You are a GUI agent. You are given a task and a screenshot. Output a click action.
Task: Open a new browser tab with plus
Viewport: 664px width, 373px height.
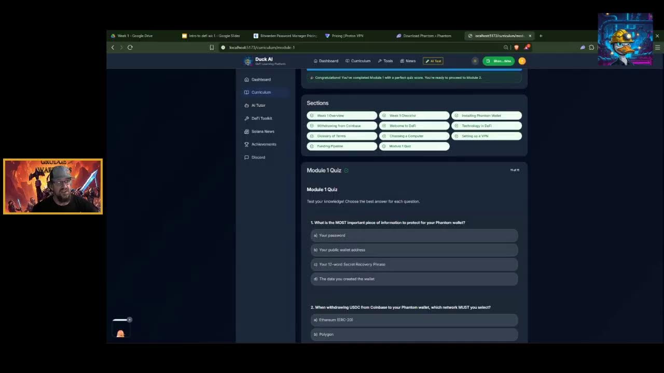[541, 36]
